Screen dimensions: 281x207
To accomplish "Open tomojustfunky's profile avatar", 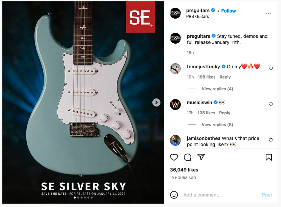I will point(175,69).
